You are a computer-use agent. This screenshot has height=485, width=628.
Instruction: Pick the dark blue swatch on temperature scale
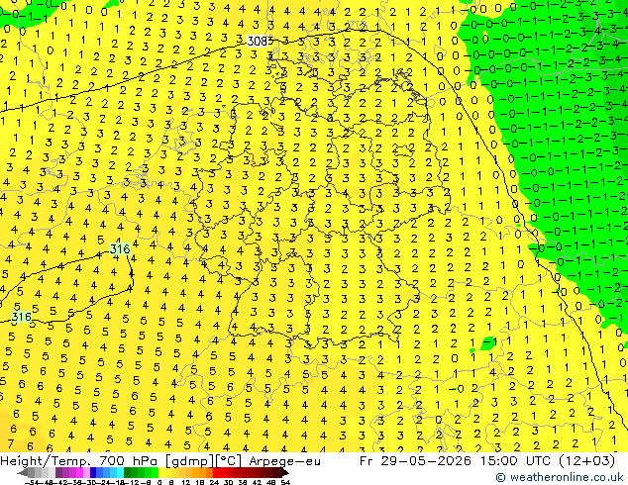(x=93, y=472)
